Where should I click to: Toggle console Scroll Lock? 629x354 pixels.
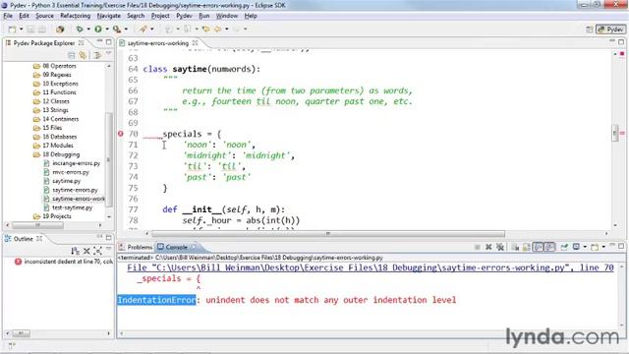(x=526, y=247)
